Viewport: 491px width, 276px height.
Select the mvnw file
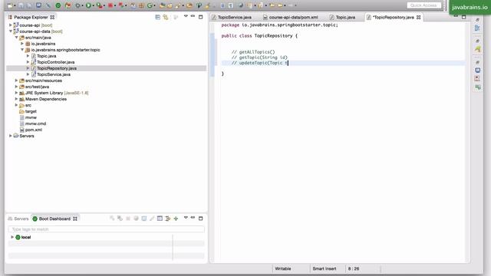pos(31,117)
